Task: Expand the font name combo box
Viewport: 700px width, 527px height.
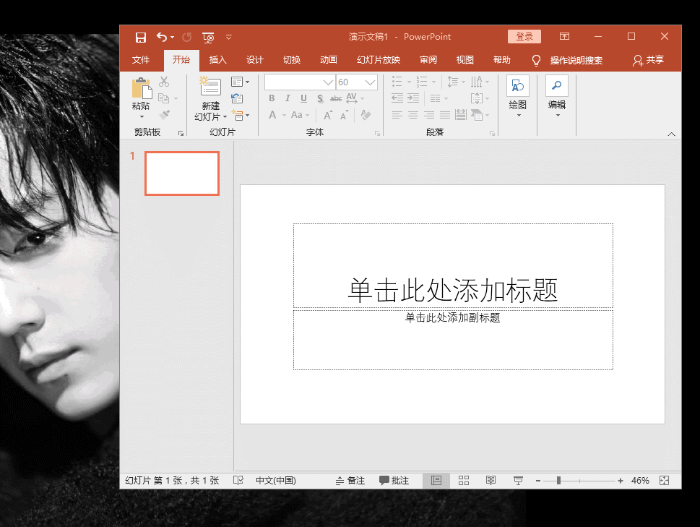Action: [x=328, y=82]
